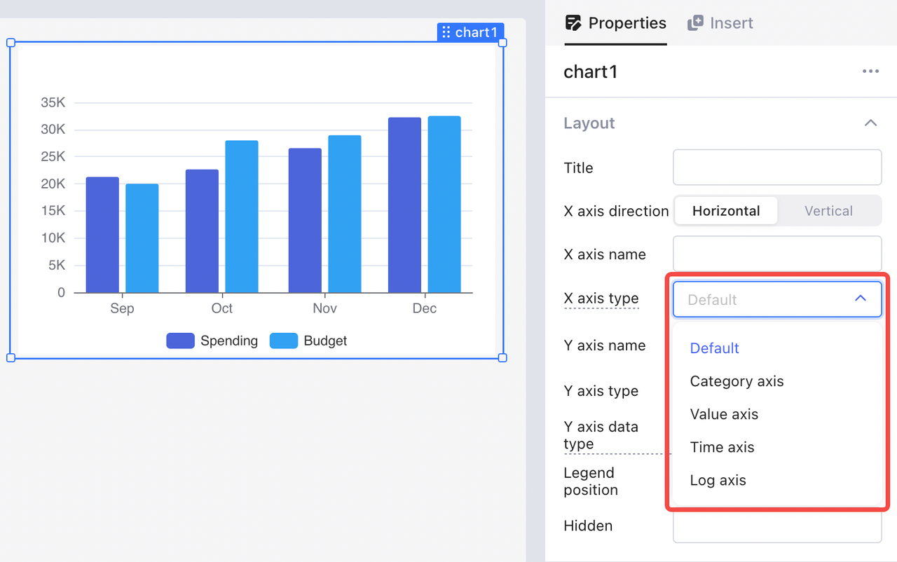Viewport: 897px width, 562px height.
Task: Click the X axis name input field
Action: [x=777, y=254]
